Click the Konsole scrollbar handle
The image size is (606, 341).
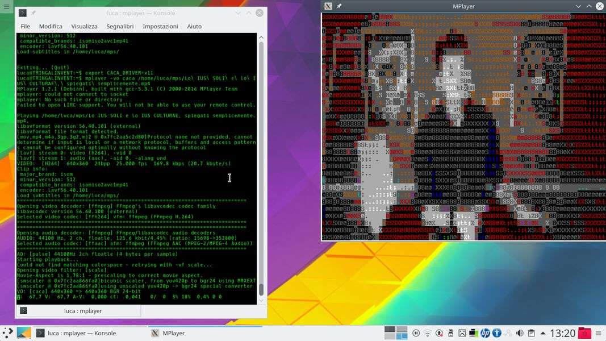pos(261,289)
